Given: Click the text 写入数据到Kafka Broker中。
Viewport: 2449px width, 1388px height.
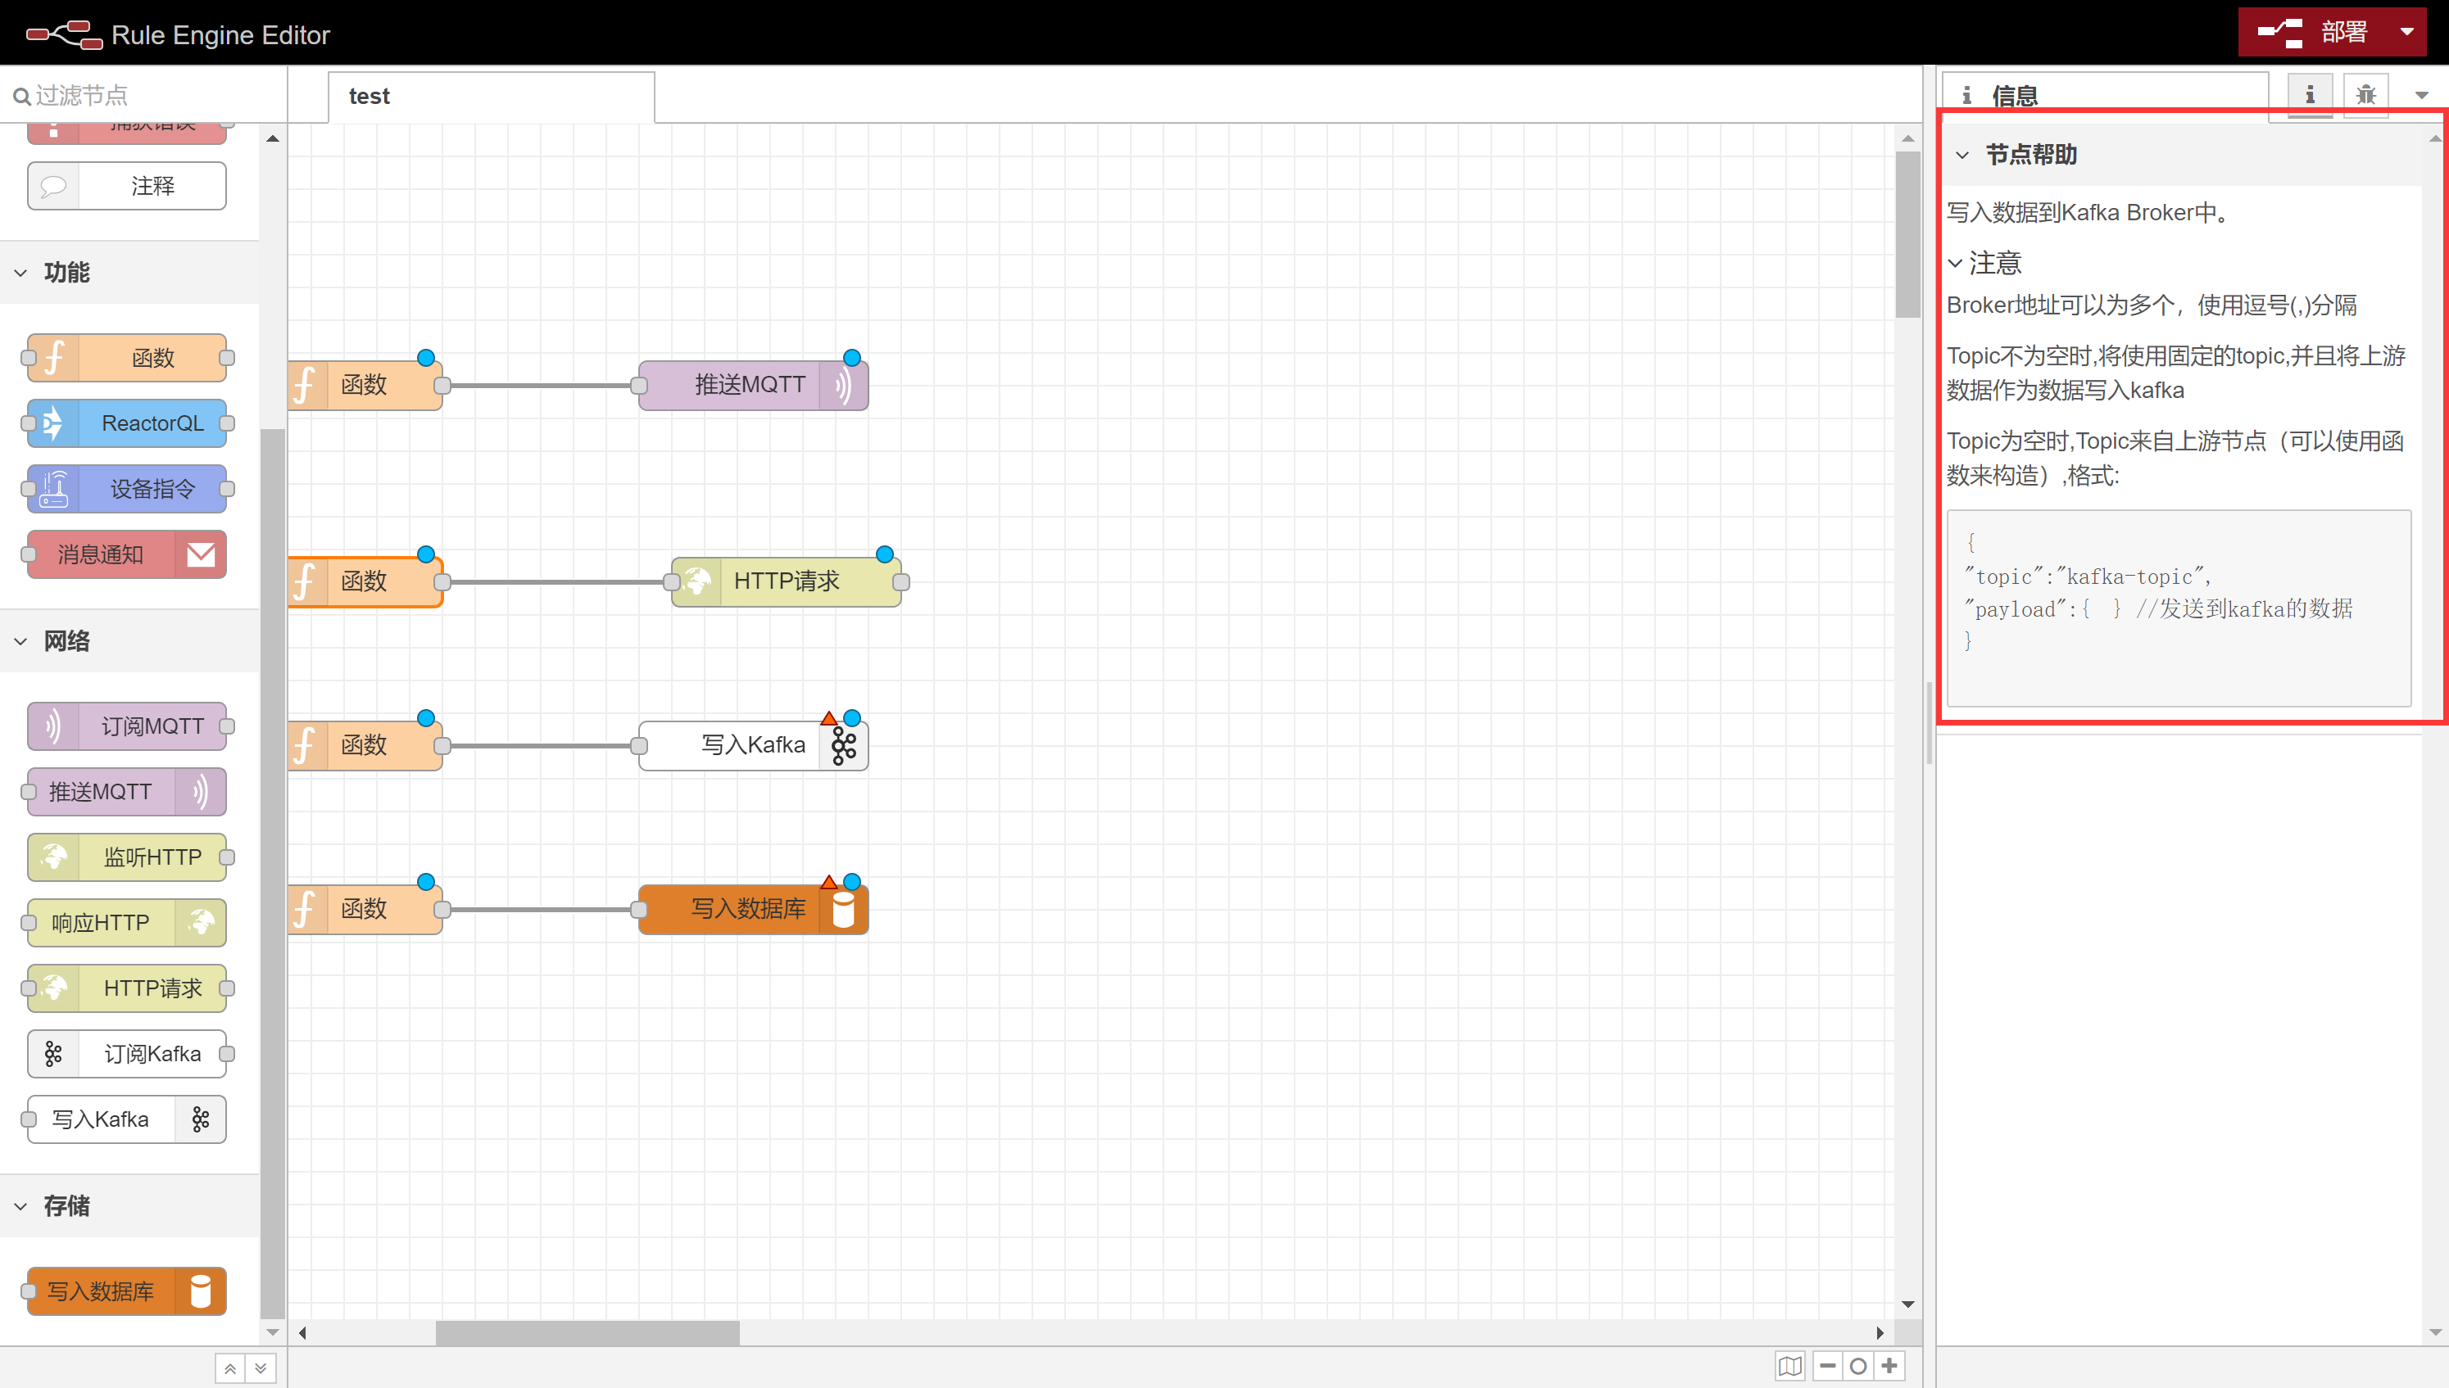Looking at the screenshot, I should coord(2088,213).
